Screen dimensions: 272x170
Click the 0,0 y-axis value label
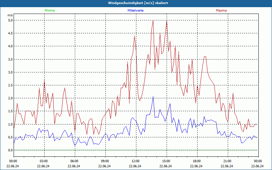(10, 150)
